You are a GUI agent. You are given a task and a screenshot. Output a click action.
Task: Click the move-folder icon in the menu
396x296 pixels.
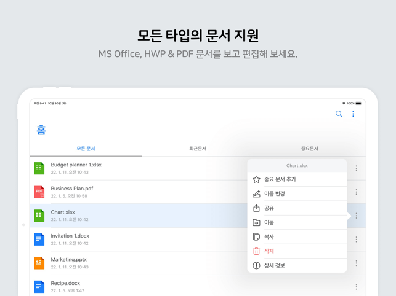click(x=256, y=222)
